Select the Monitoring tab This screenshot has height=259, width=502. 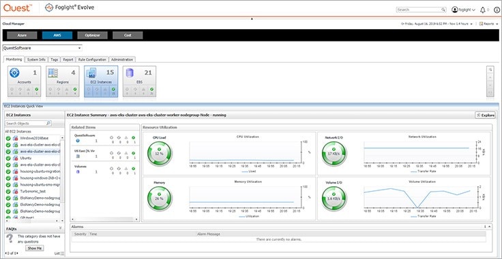tap(14, 59)
